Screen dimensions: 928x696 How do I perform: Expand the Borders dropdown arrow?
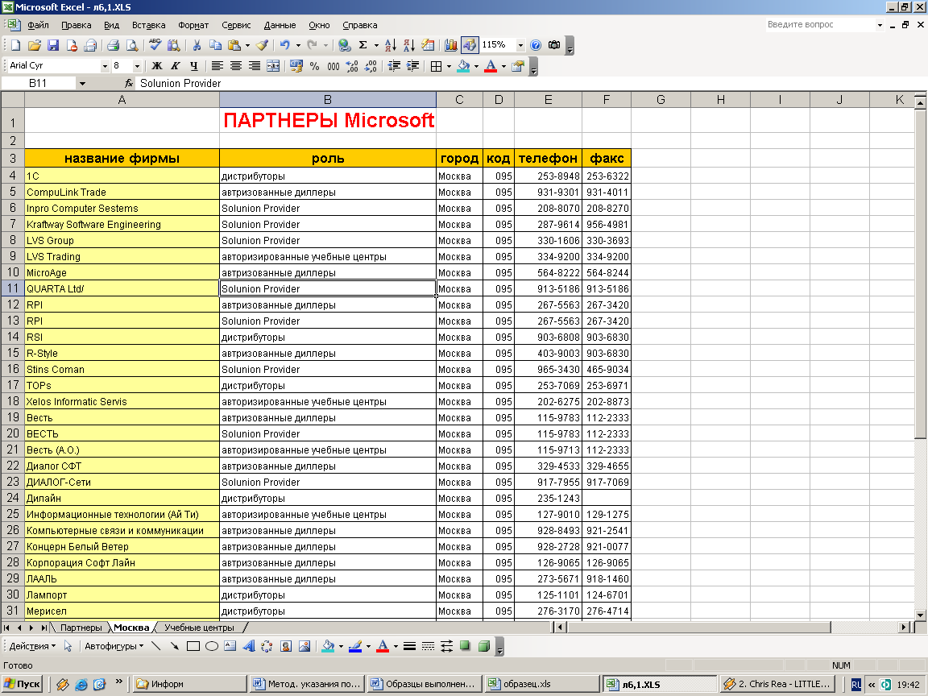click(x=449, y=66)
